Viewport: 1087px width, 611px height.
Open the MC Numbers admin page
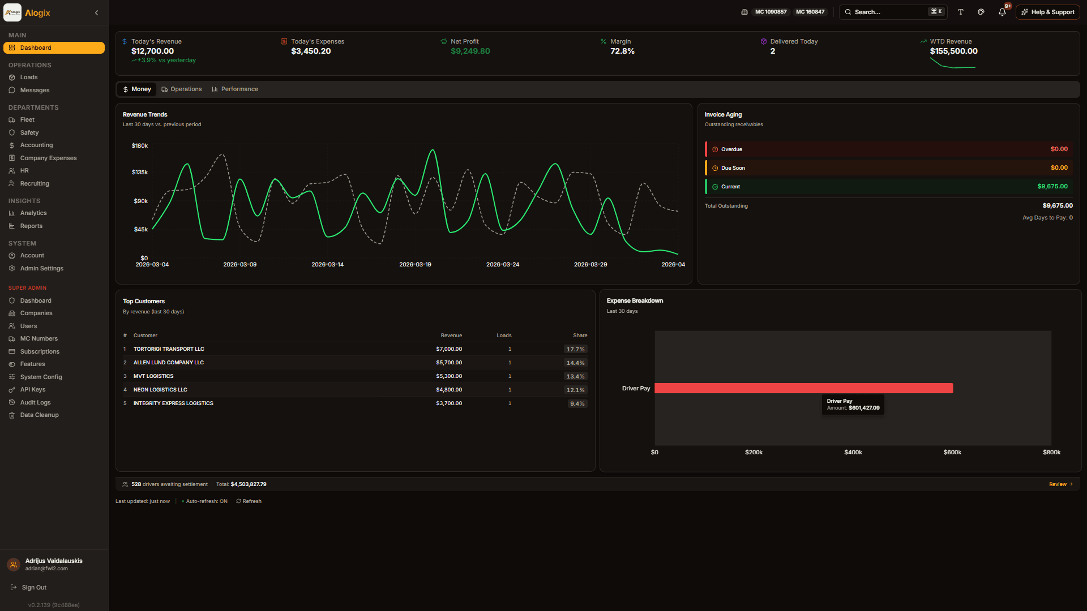click(38, 338)
